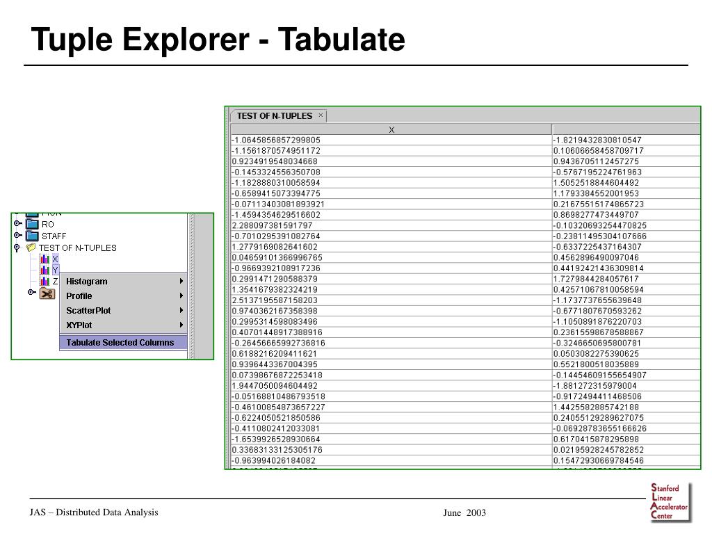Viewport: 712px width, 534px height.
Task: Click cell 0.5521800518035889
Action: pyautogui.click(x=626, y=364)
